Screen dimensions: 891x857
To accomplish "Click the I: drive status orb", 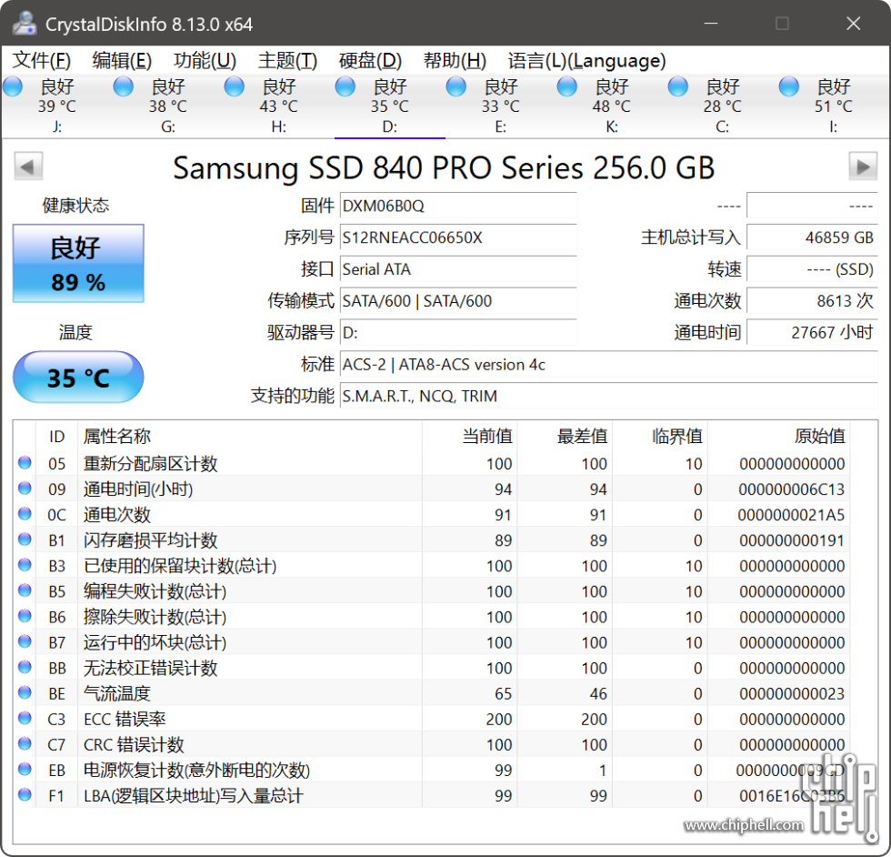I will (789, 87).
